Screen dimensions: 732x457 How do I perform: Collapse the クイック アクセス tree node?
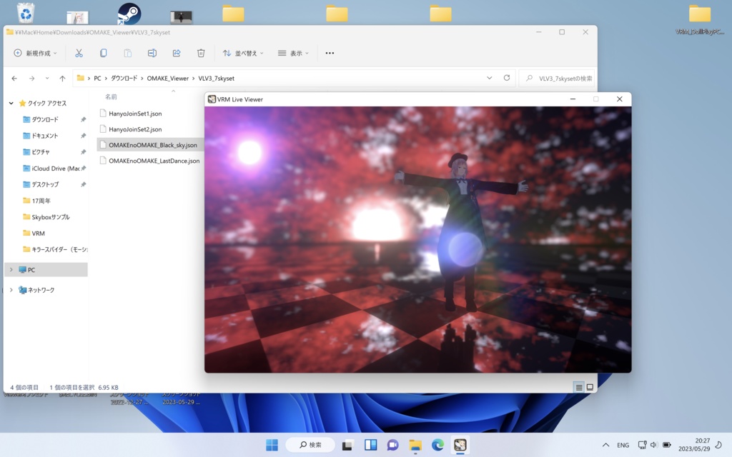(11, 103)
